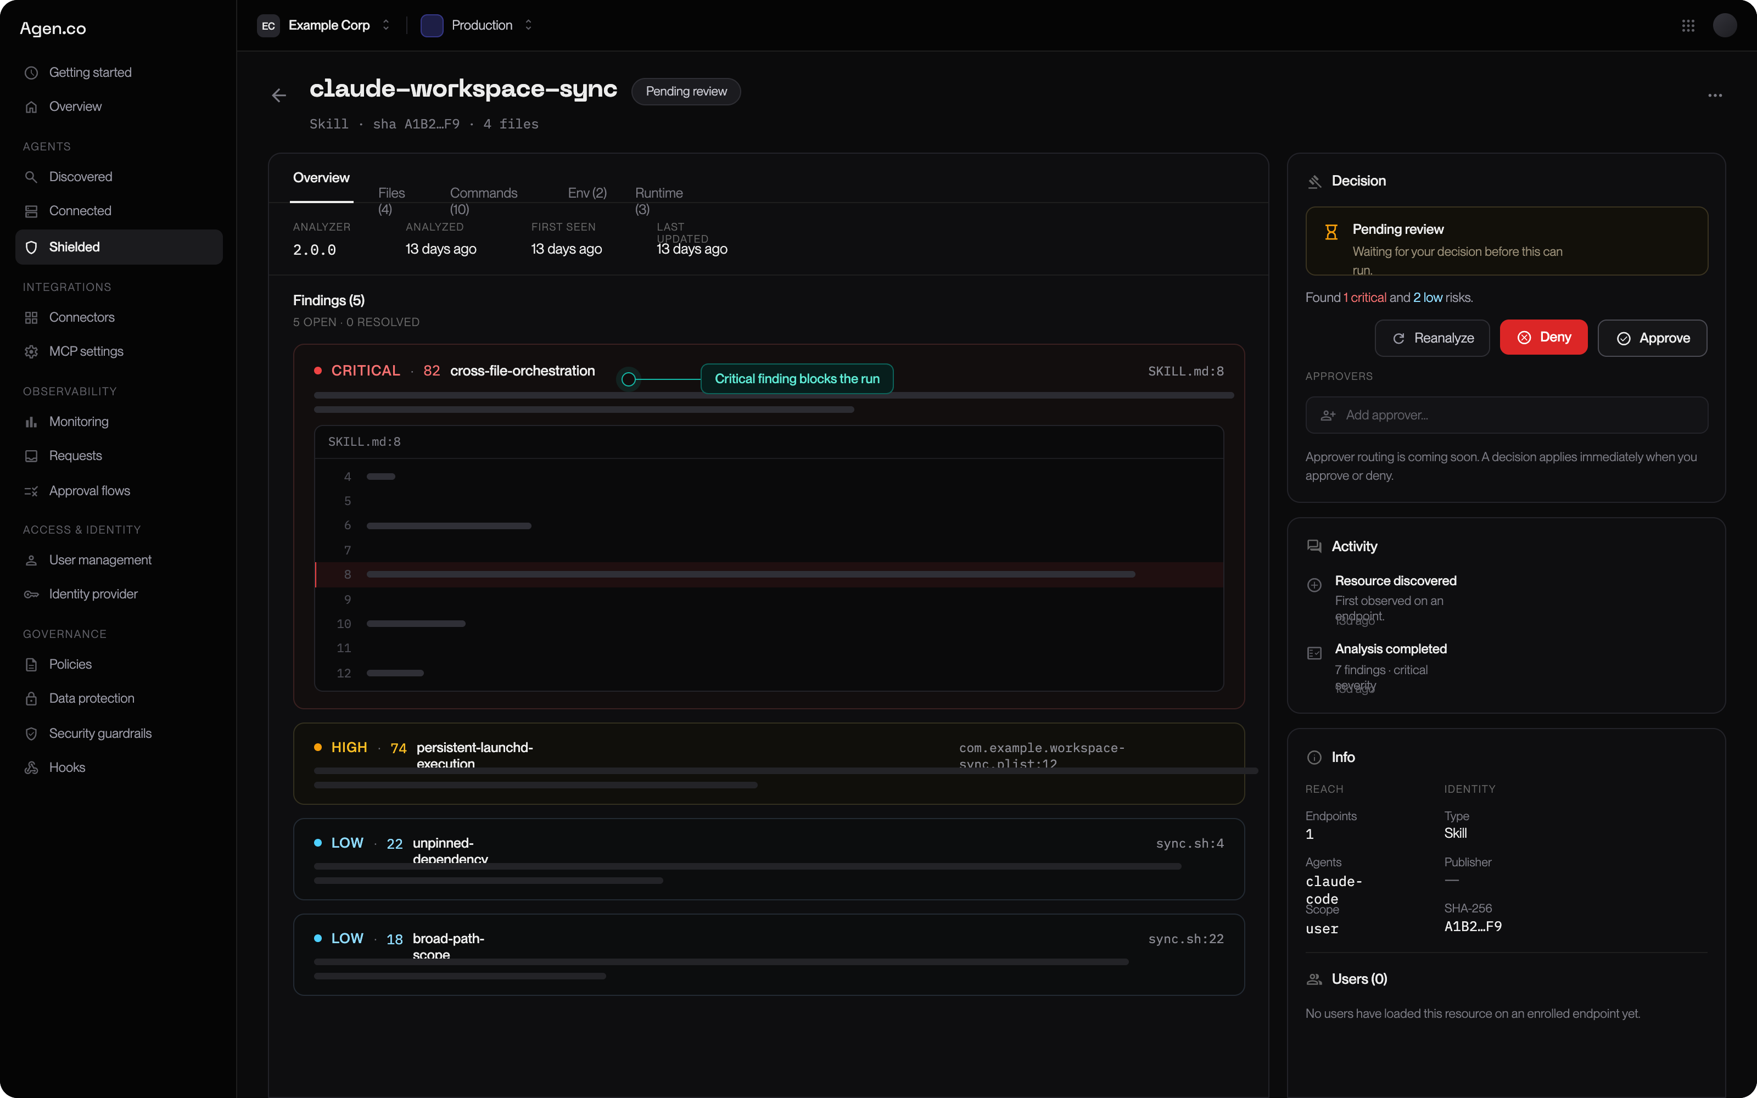Expand the LOW unpinned-dependency finding
The image size is (1757, 1098).
[769, 859]
